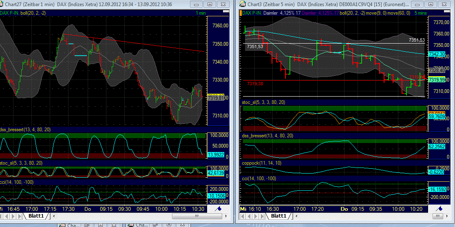Click 59,7609 stochastic value tag
455x227 pixels.
pos(437,117)
